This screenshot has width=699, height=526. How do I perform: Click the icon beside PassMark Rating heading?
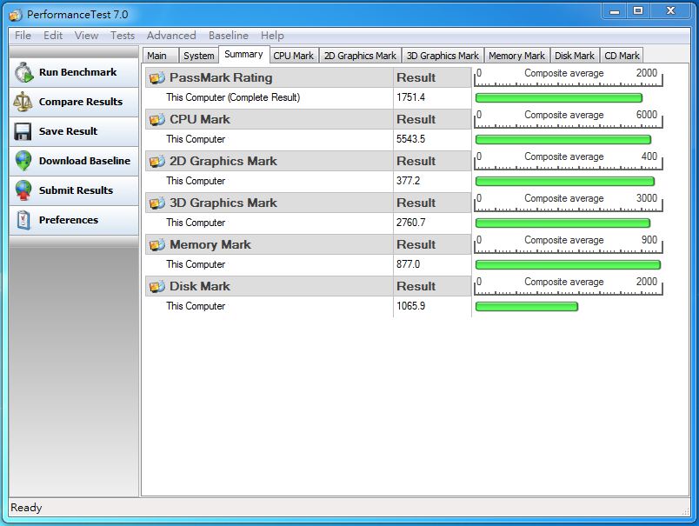156,78
